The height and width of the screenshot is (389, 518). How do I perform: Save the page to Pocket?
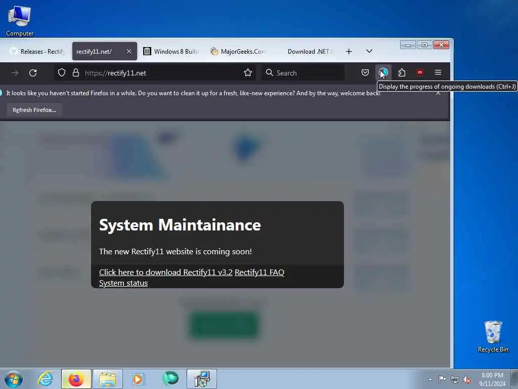coord(365,72)
